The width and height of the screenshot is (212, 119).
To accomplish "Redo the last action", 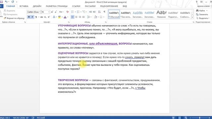I will 13,2.
